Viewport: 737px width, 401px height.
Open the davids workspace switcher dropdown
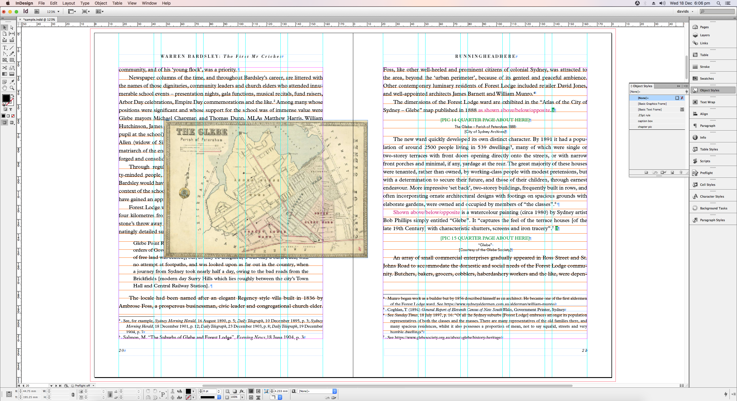[x=685, y=12]
